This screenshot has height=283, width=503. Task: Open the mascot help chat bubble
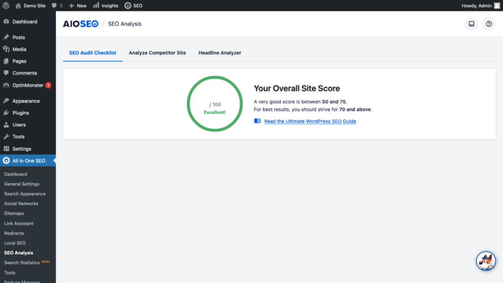click(486, 261)
